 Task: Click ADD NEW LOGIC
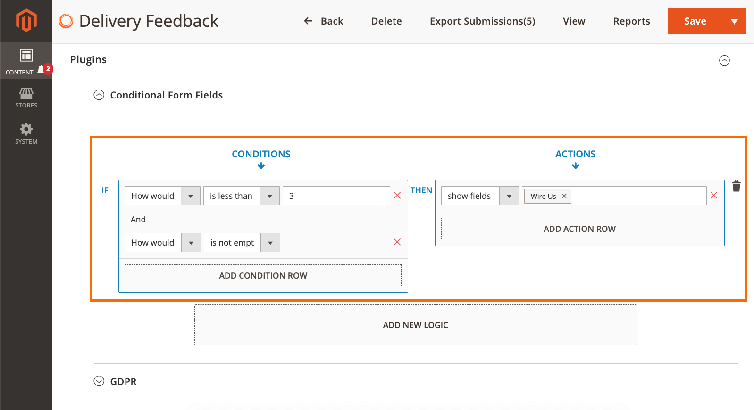pos(415,325)
